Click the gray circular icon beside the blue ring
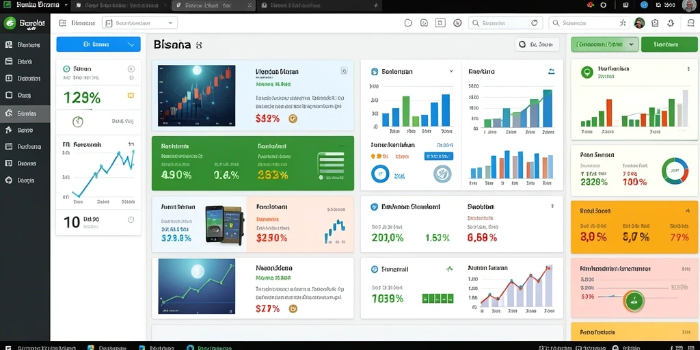Image resolution: width=700 pixels, height=350 pixels. click(x=442, y=174)
